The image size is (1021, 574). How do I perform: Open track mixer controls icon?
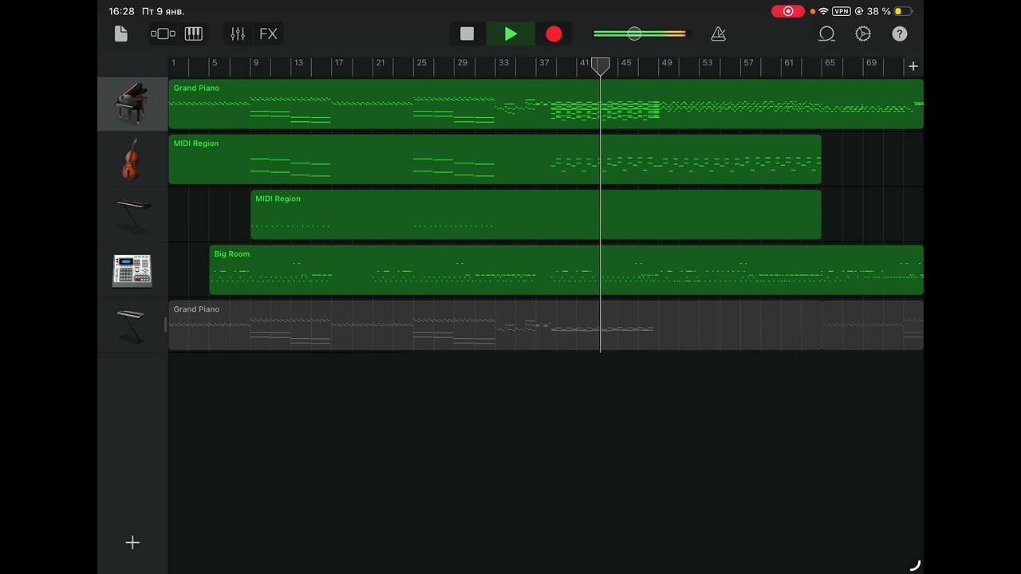pos(238,33)
